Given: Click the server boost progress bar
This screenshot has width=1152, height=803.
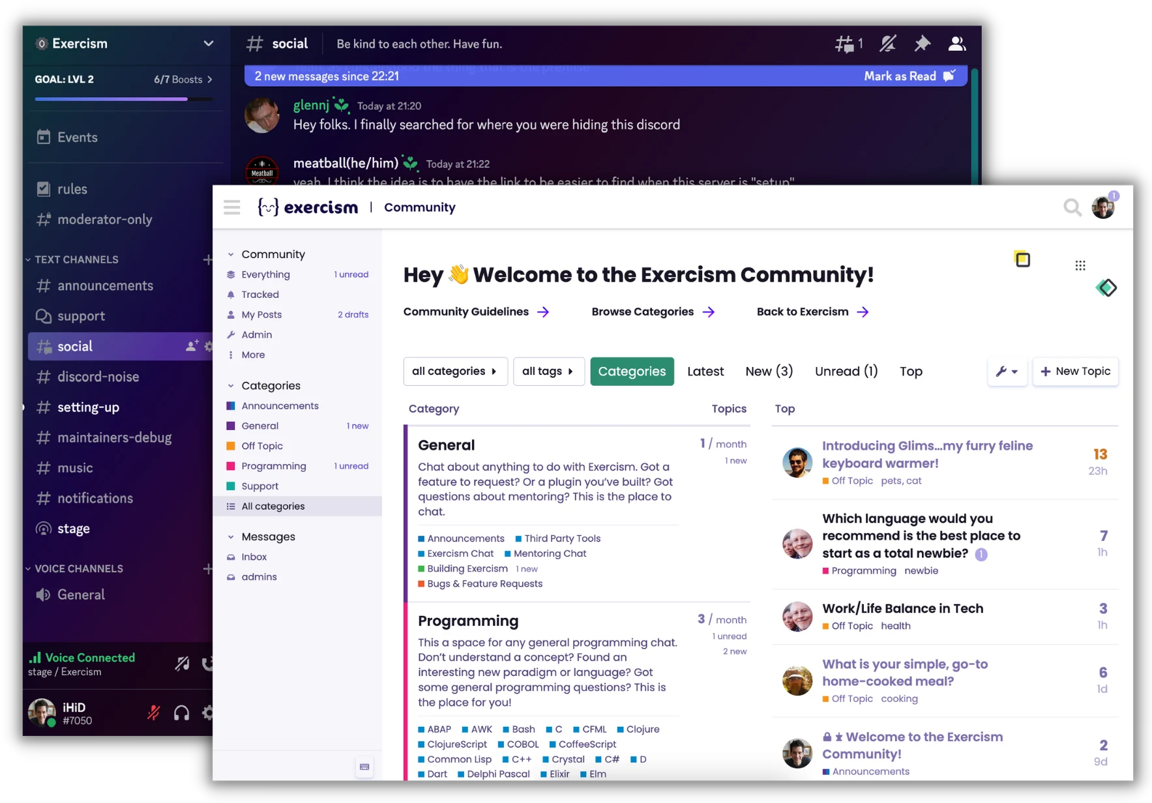Looking at the screenshot, I should (x=124, y=99).
